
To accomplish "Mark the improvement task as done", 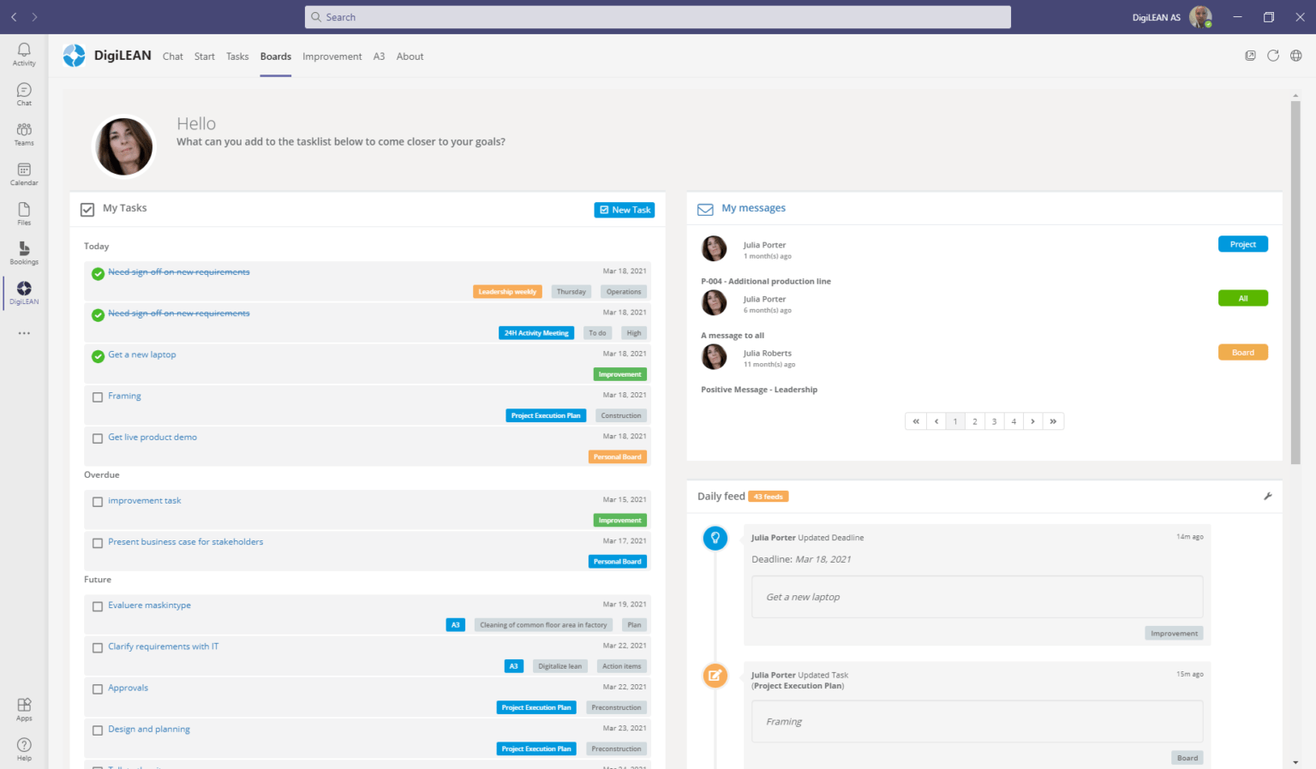I will pyautogui.click(x=97, y=501).
